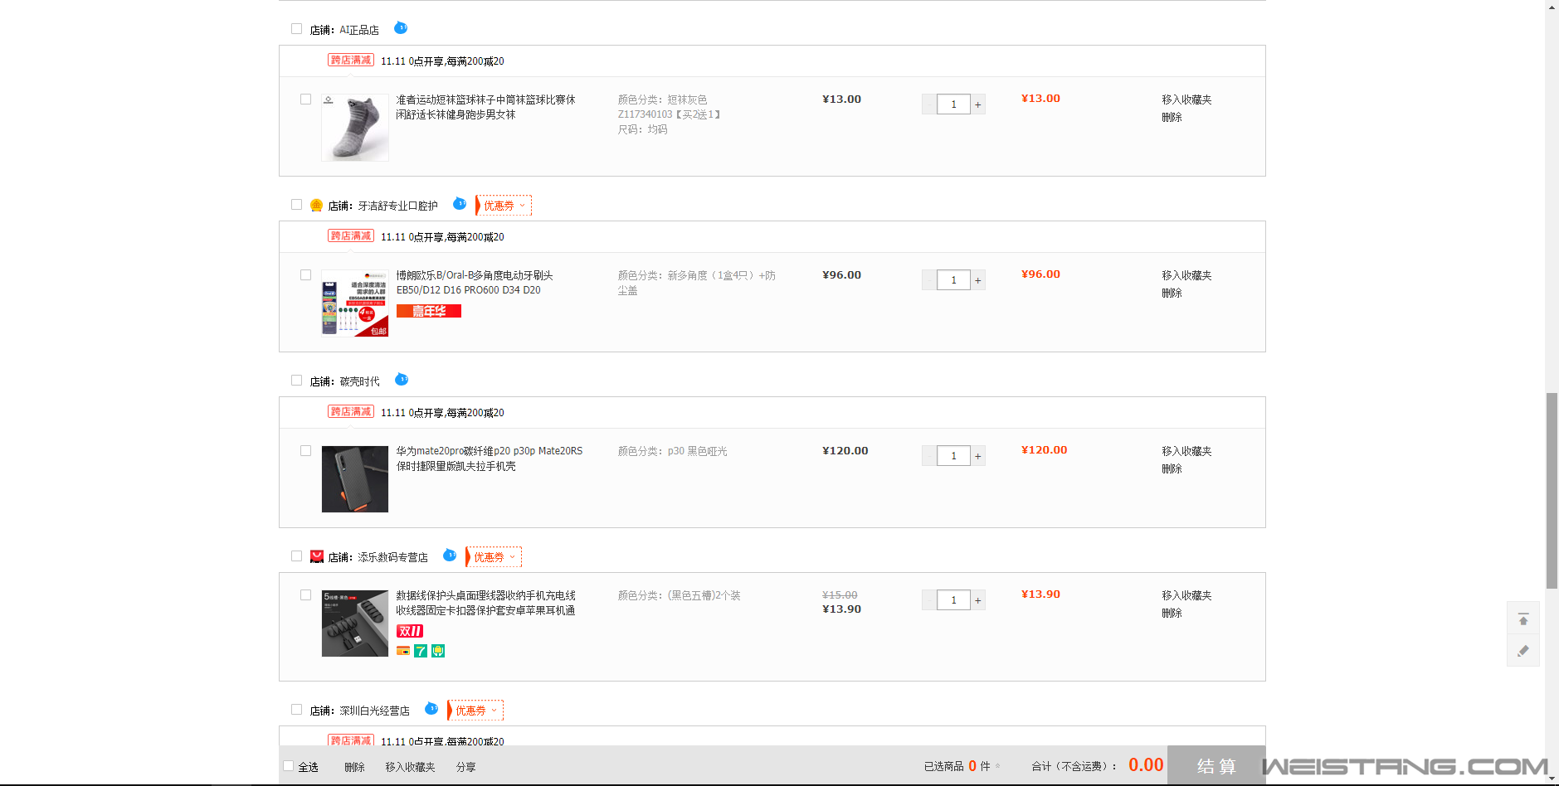Open chat icon for AI正品店 shop
1559x786 pixels.
pyautogui.click(x=401, y=28)
